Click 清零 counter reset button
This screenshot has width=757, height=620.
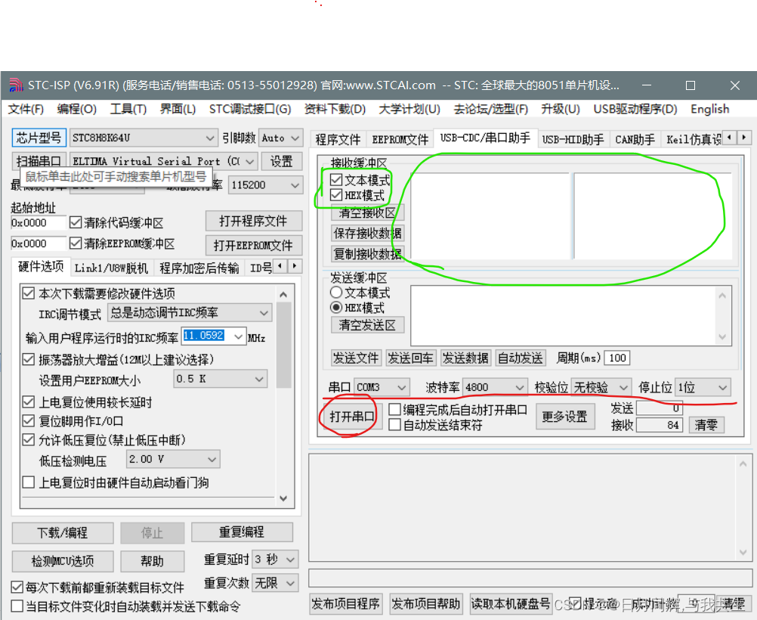tap(706, 425)
